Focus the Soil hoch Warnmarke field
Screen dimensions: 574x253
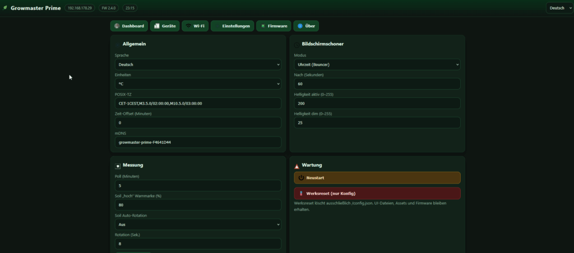pyautogui.click(x=198, y=205)
